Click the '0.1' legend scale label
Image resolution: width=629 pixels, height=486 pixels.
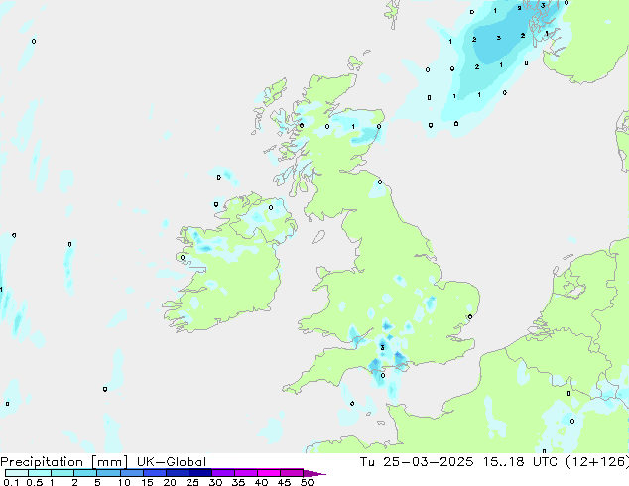coord(11,482)
